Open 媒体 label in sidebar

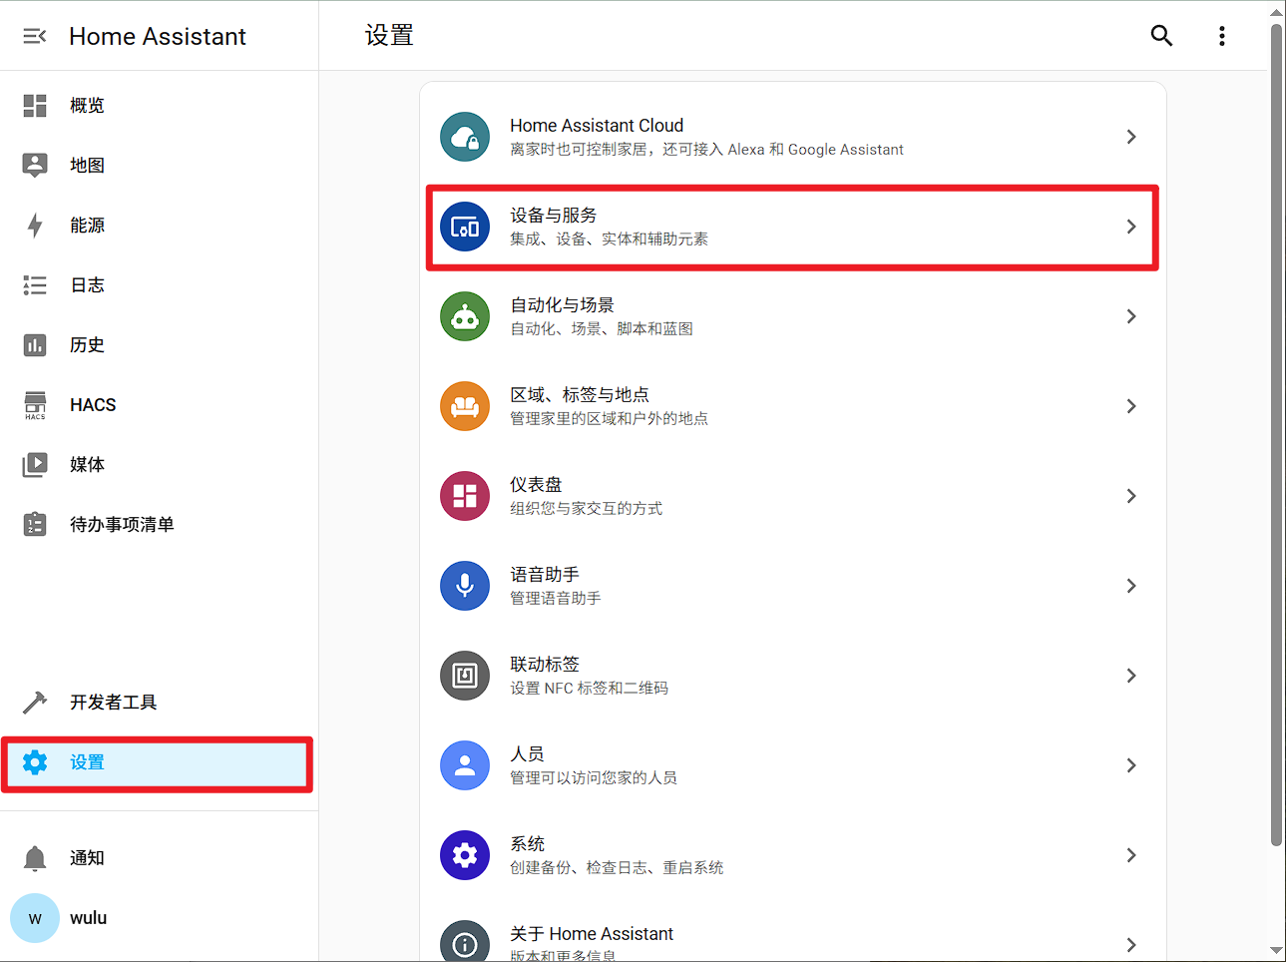(x=87, y=465)
